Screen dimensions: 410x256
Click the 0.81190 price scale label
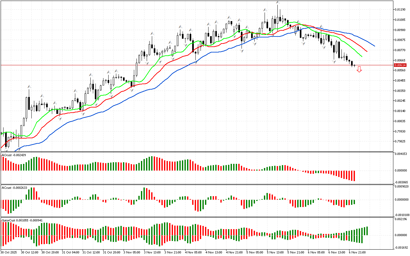[x=400, y=10]
